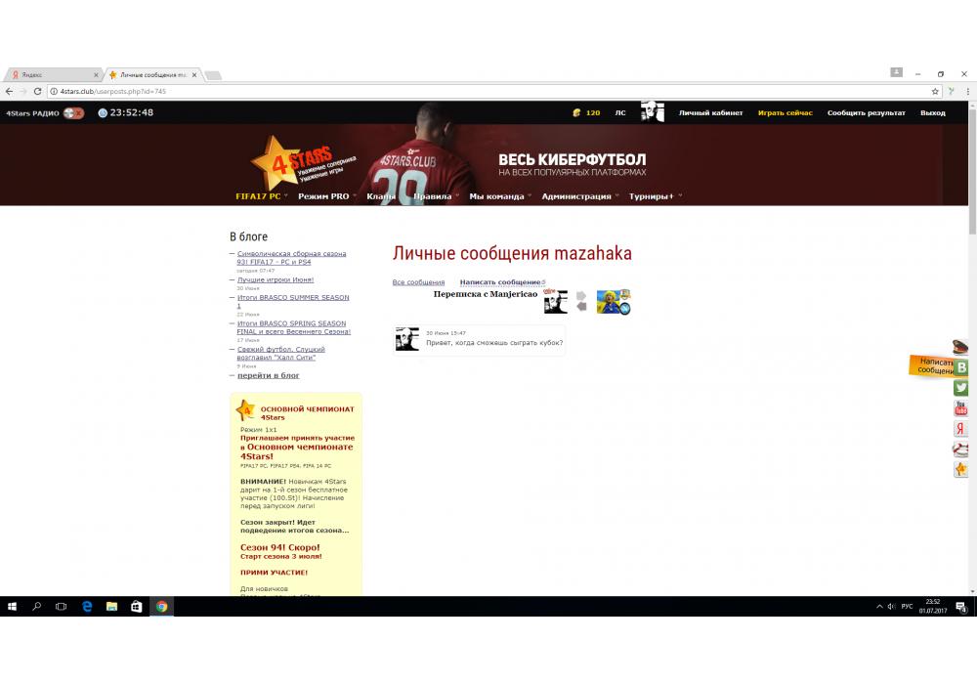977x684 pixels.
Task: Expand the Турниры+ menu
Action: [655, 196]
